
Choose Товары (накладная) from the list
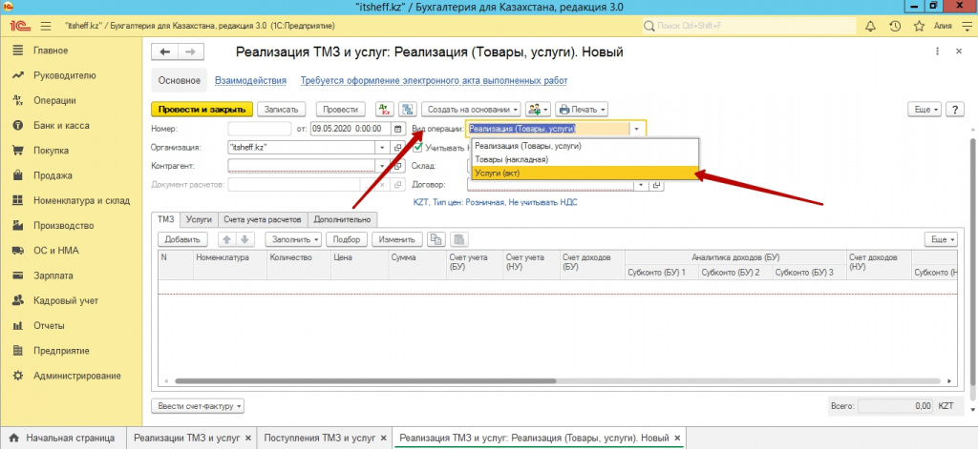(x=584, y=159)
